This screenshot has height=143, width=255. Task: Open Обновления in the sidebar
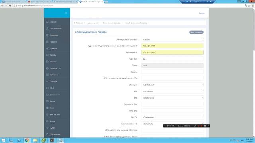tap(57, 134)
